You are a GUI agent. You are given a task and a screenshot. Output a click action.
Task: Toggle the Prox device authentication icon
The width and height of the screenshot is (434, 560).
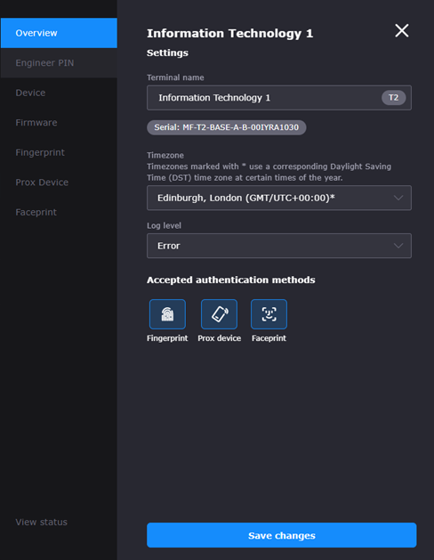[219, 314]
